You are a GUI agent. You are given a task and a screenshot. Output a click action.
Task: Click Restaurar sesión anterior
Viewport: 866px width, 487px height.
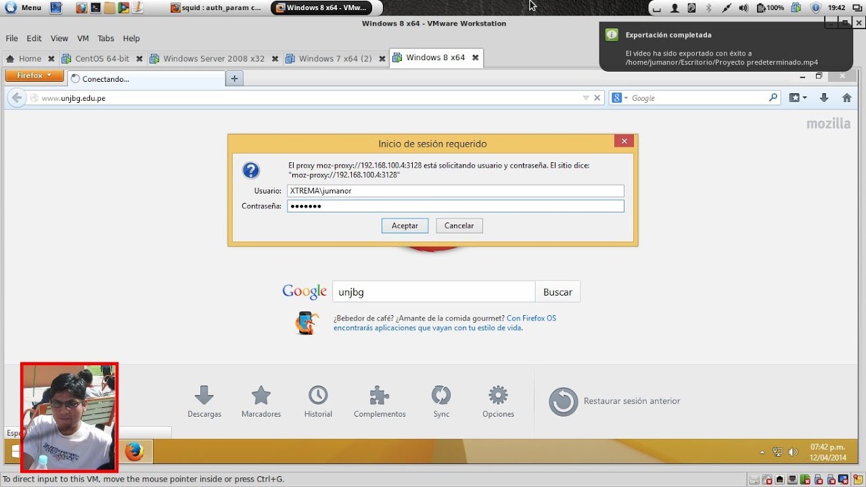point(614,401)
